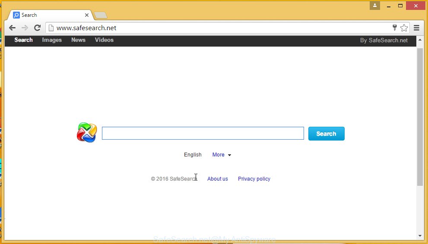This screenshot has width=428, height=244.
Task: Click the vertical scrollbar thumb
Action: pyautogui.click(x=420, y=117)
